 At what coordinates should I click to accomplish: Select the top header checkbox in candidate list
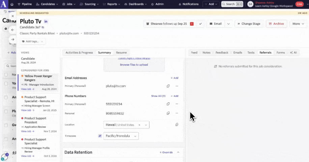coord(6,75)
